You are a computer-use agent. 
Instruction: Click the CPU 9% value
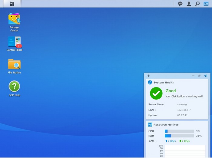[x=198, y=131]
